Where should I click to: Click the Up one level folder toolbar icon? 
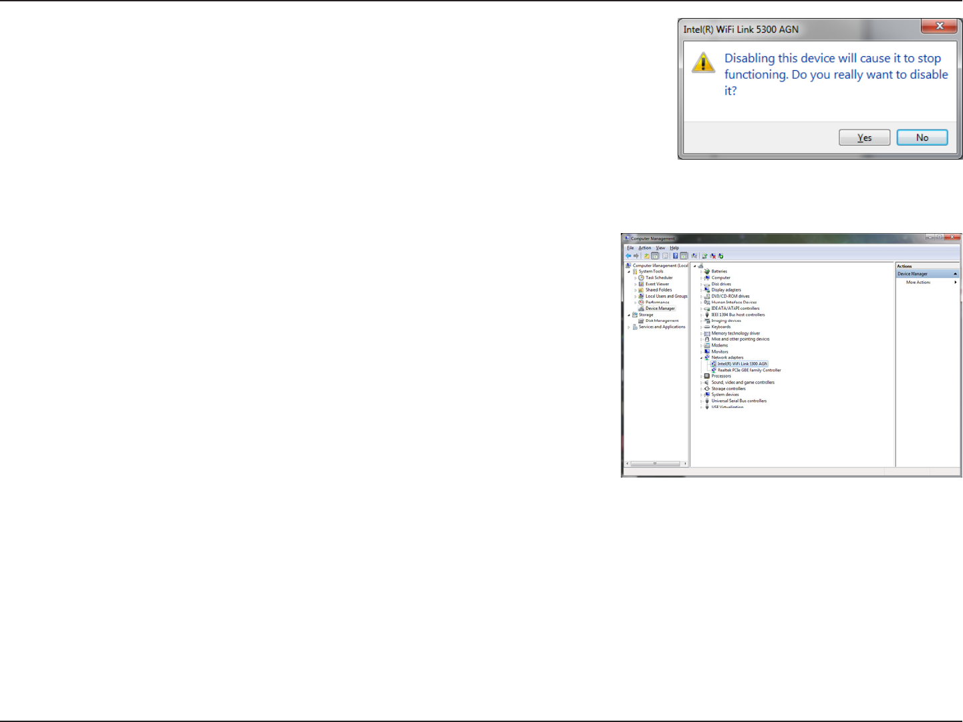pos(646,256)
